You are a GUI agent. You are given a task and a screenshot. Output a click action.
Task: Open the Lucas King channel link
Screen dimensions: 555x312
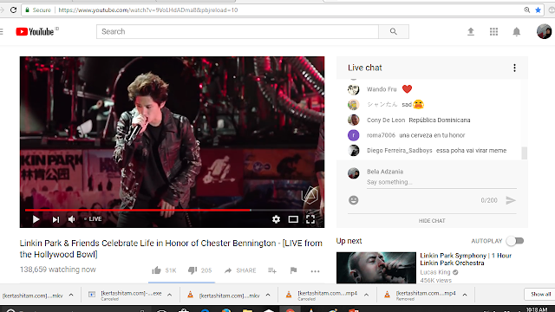[x=435, y=272]
